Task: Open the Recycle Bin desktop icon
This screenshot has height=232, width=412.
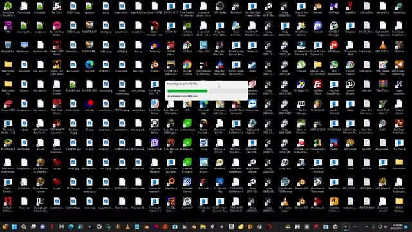Action: click(8, 47)
